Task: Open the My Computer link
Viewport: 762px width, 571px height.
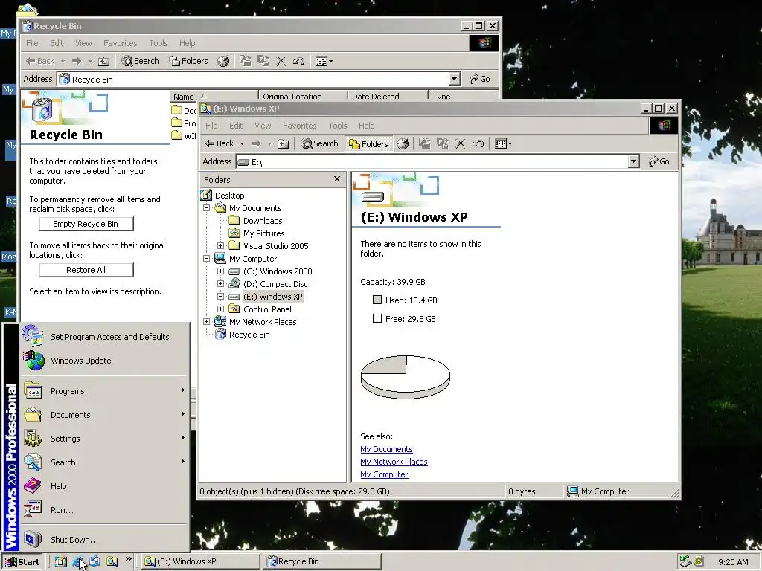Action: coord(384,474)
